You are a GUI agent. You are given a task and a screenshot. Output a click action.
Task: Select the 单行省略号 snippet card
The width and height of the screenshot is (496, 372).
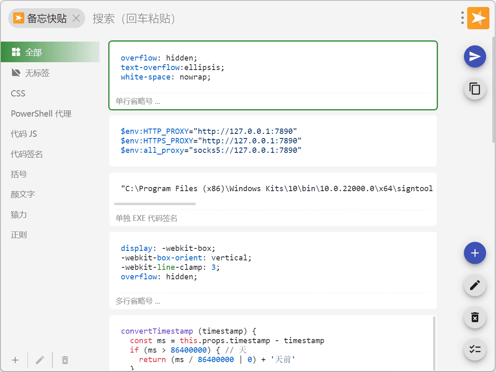pyautogui.click(x=273, y=75)
